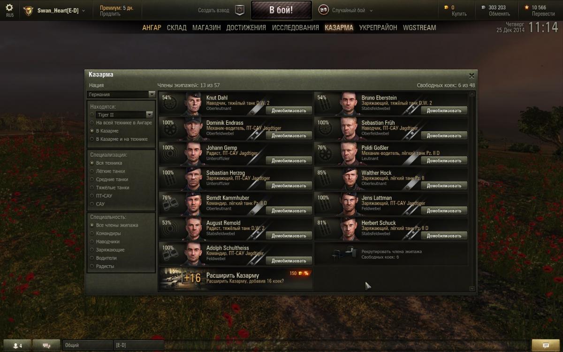Viewport: 563px width, 352px height.
Task: Click the crew list scrollbar down arrow
Action: [x=472, y=289]
